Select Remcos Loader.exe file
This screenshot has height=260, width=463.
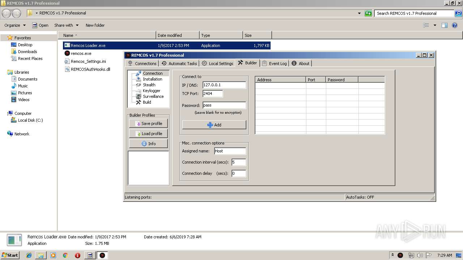[167, 45]
